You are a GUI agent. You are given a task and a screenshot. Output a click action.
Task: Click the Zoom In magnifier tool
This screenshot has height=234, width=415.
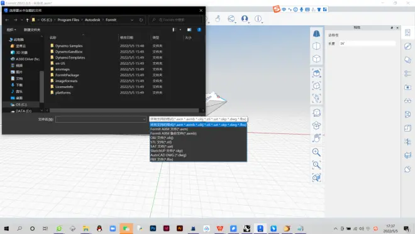point(316,152)
